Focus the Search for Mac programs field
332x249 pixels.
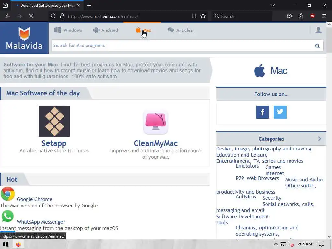183,45
